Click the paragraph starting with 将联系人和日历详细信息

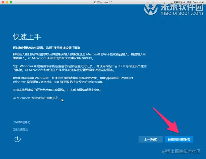[79, 56]
